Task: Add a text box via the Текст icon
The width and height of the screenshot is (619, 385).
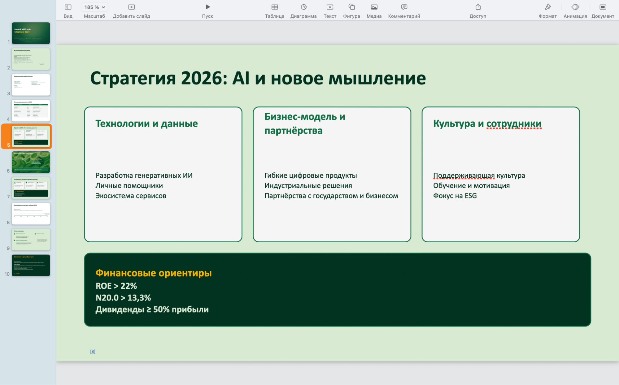Action: pyautogui.click(x=330, y=7)
